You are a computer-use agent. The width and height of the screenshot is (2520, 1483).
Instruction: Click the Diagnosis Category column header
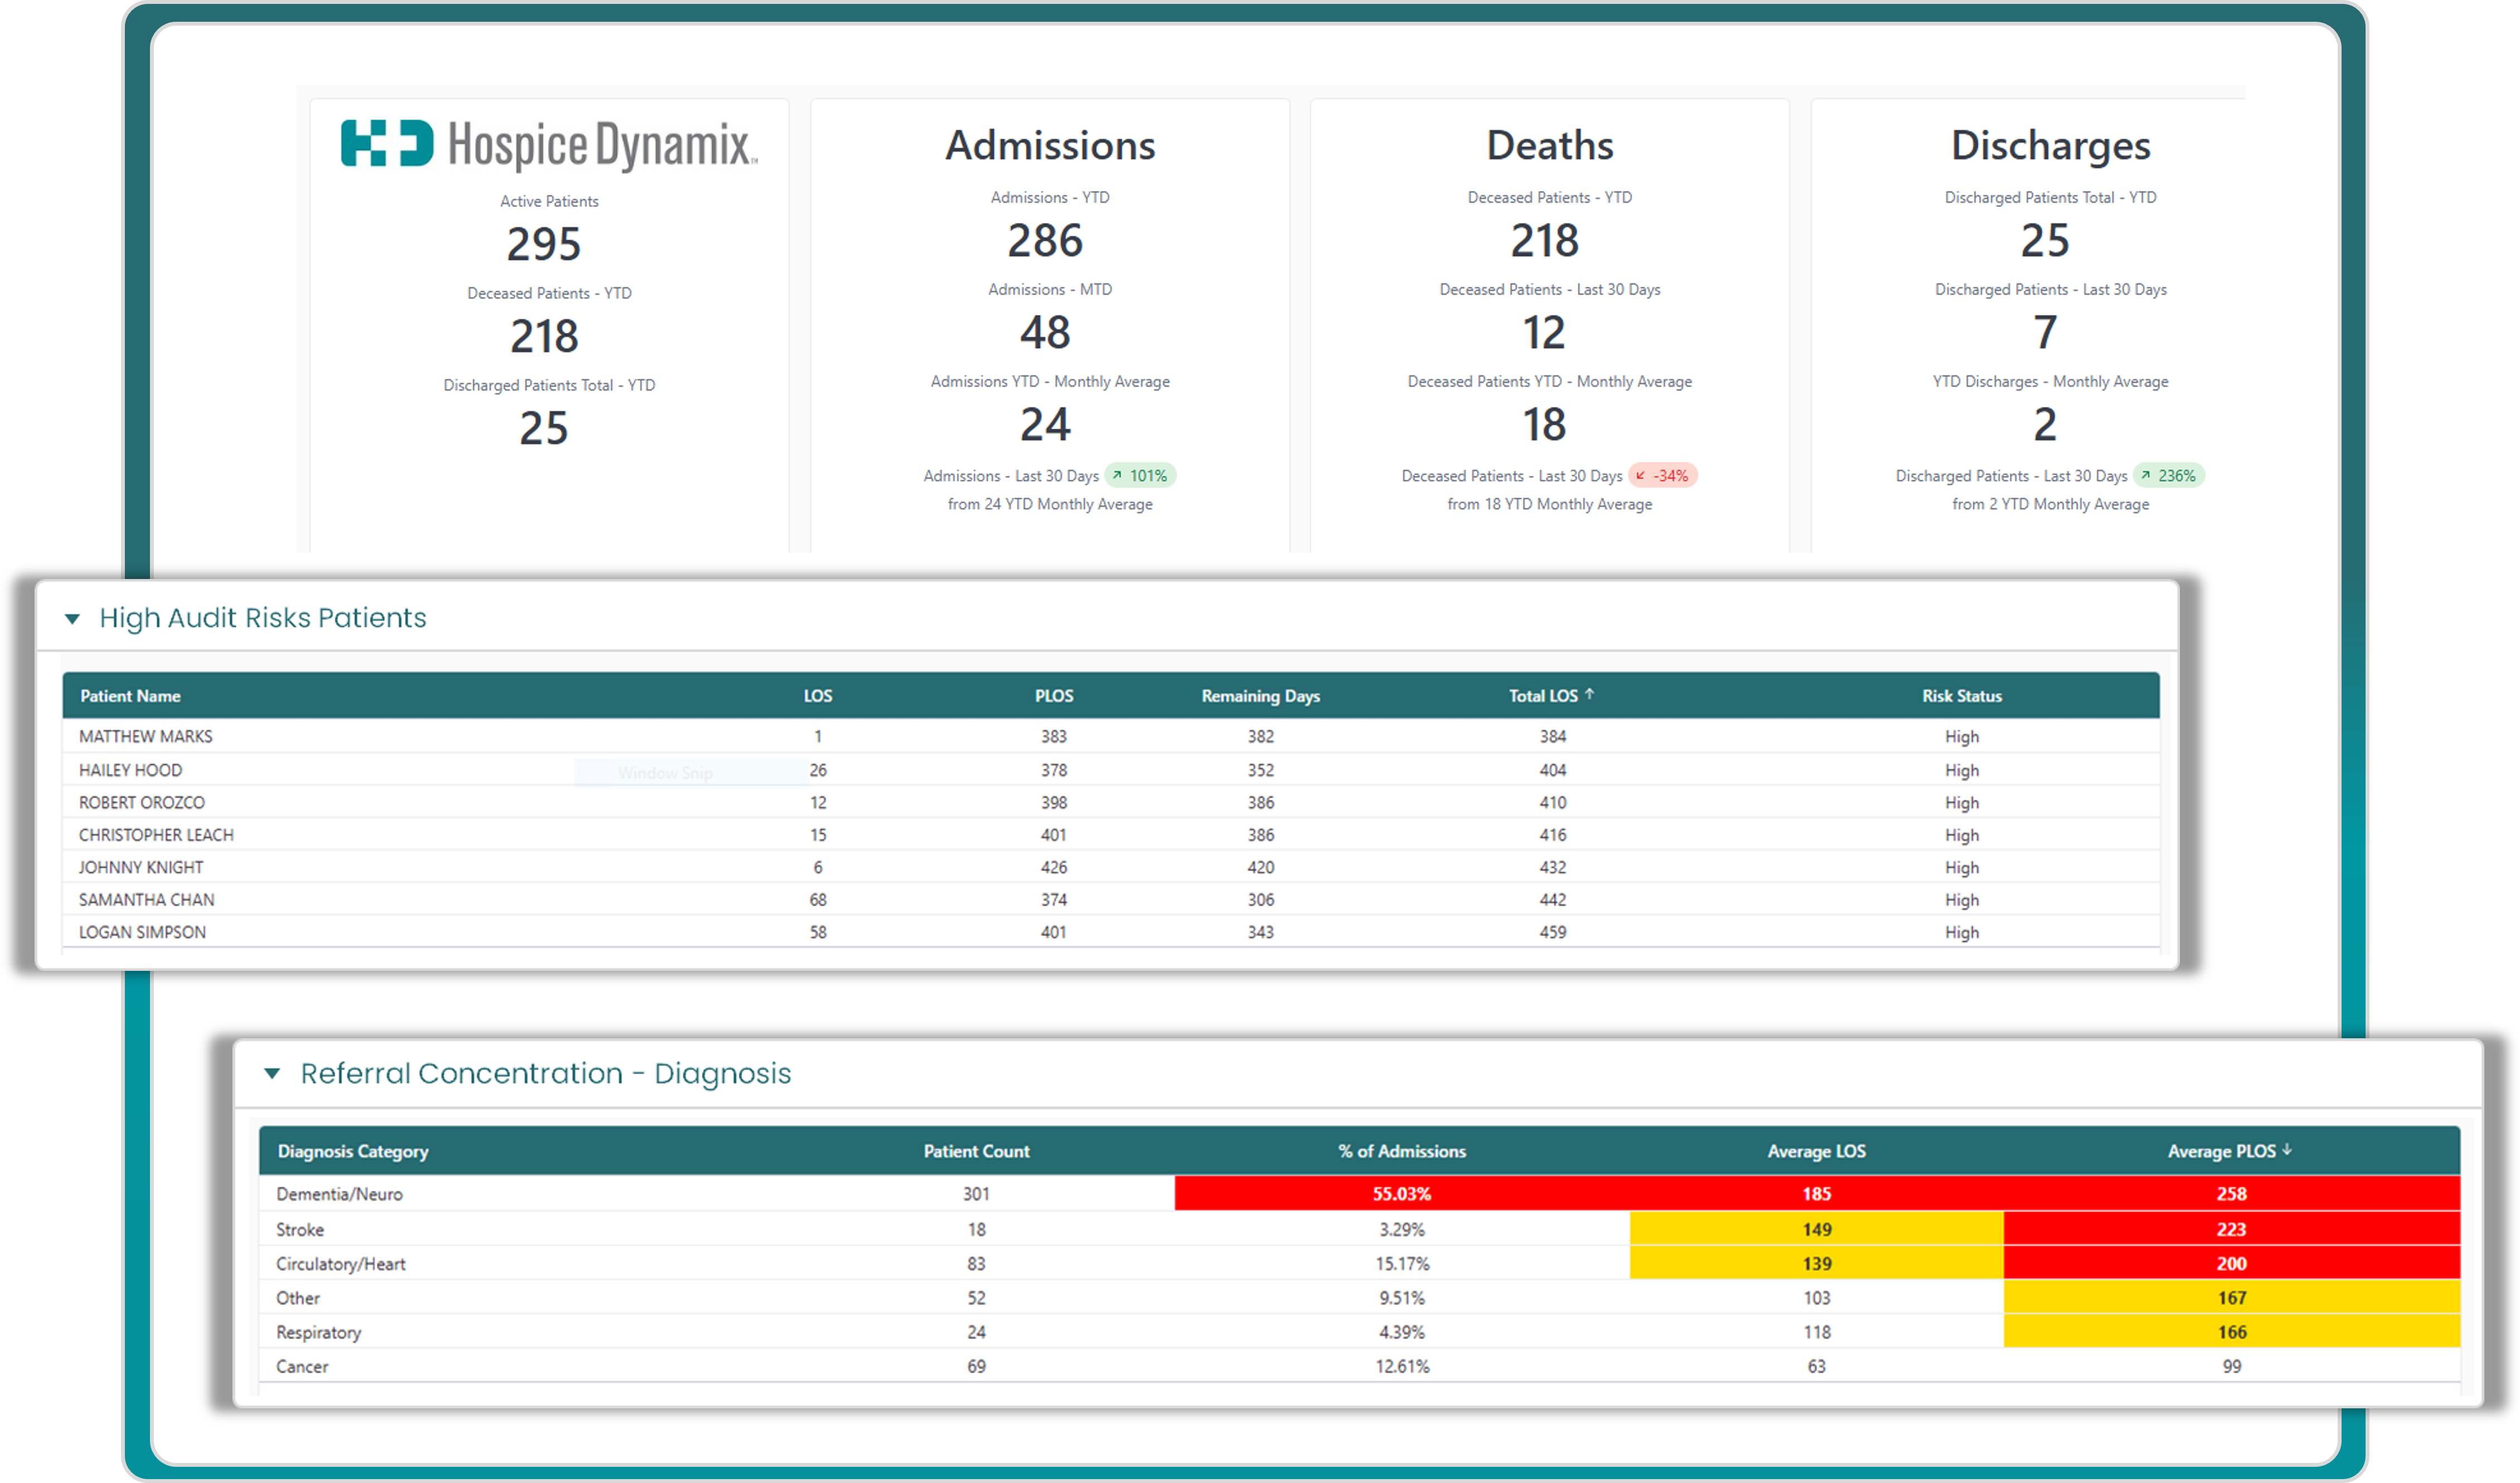coord(353,1151)
